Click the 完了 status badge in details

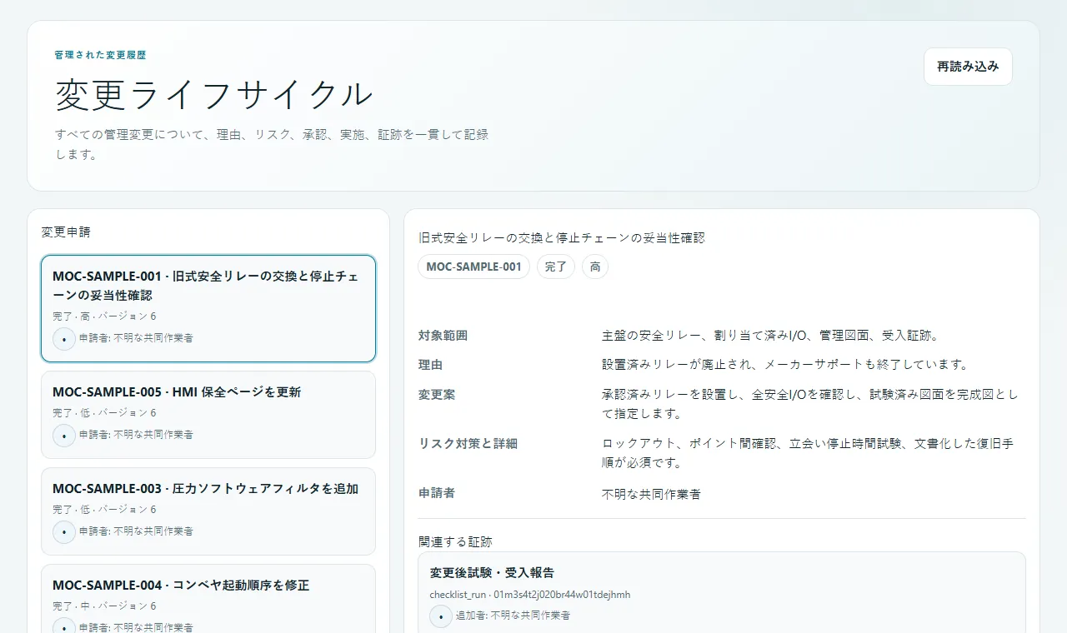pos(556,267)
